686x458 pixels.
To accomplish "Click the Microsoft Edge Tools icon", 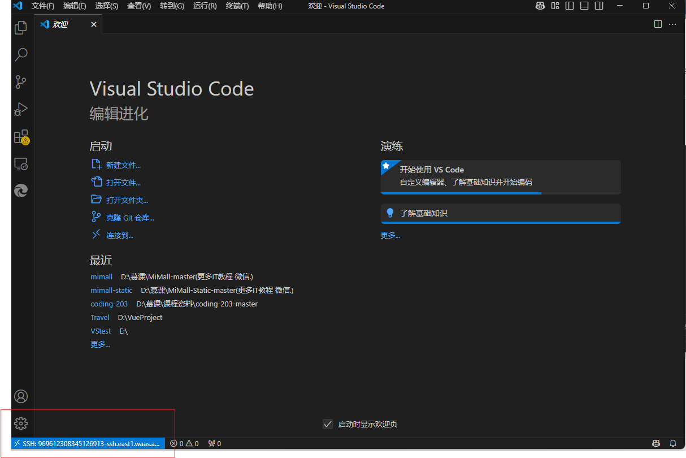I will [21, 191].
